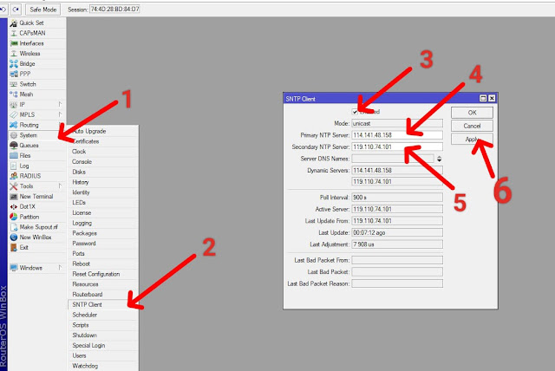Click the New WinBox icon

pos(14,238)
